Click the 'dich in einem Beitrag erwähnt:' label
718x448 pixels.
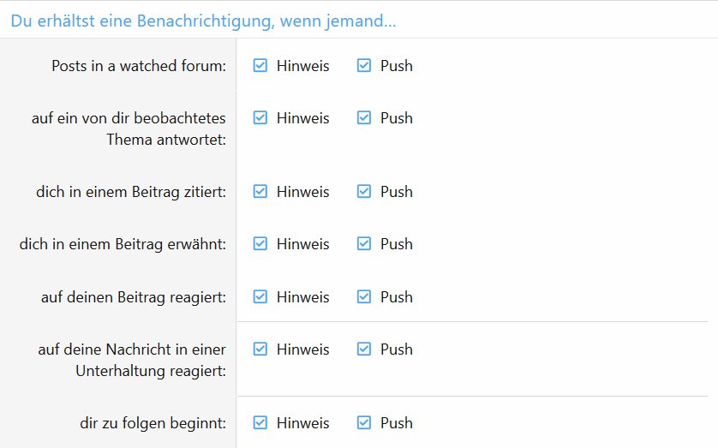123,244
